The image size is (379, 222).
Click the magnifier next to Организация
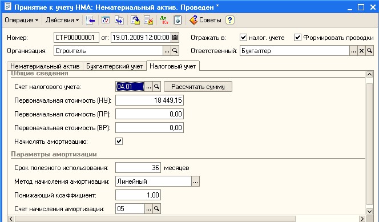click(x=175, y=51)
